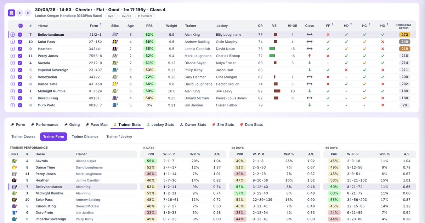The height and width of the screenshot is (223, 425).
Task: Select the Trainer Course sub-tab
Action: pos(23,136)
